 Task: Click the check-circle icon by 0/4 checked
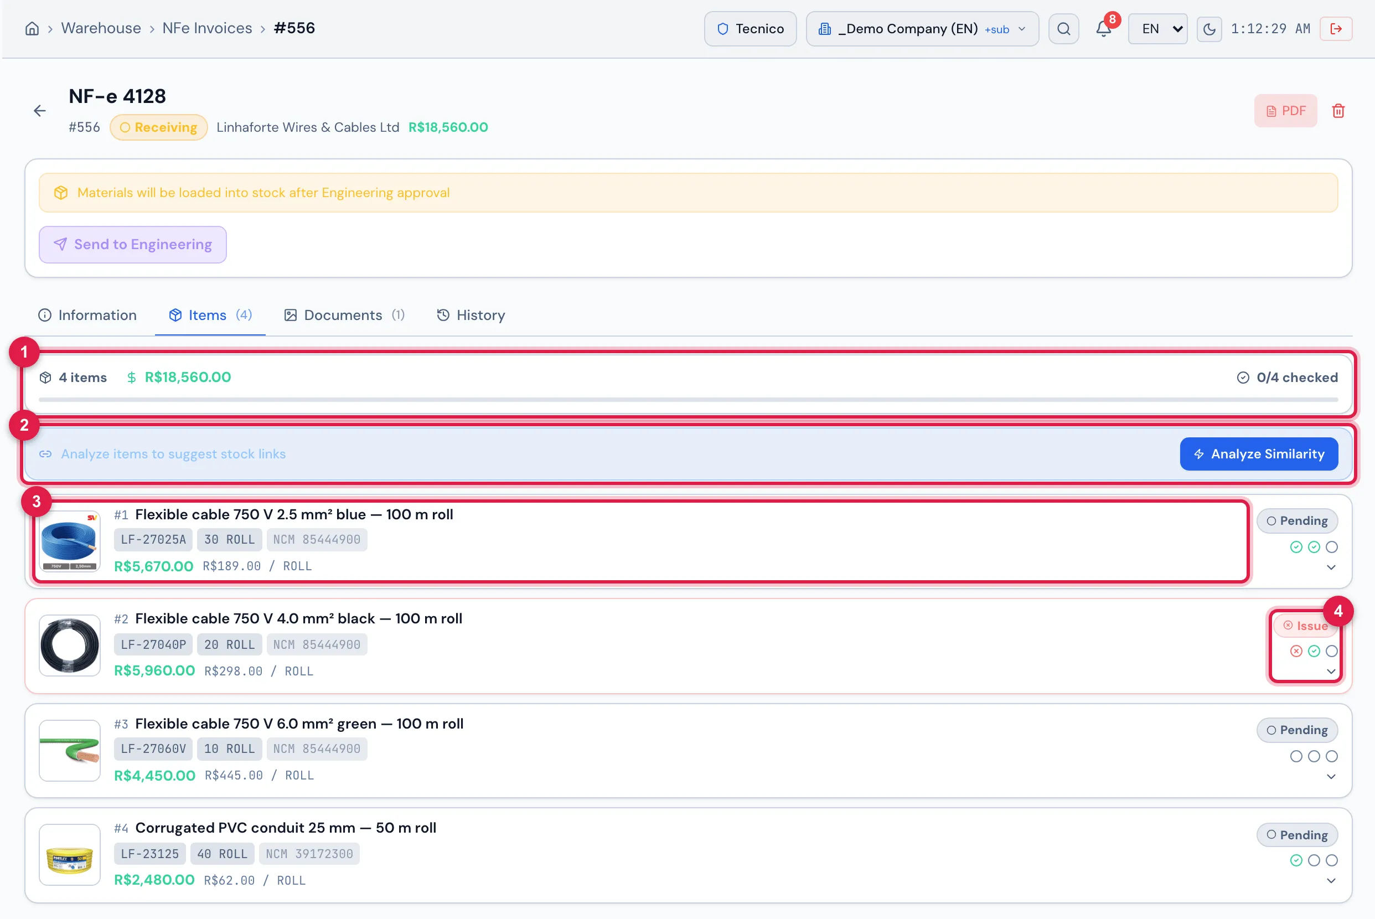[x=1243, y=378]
